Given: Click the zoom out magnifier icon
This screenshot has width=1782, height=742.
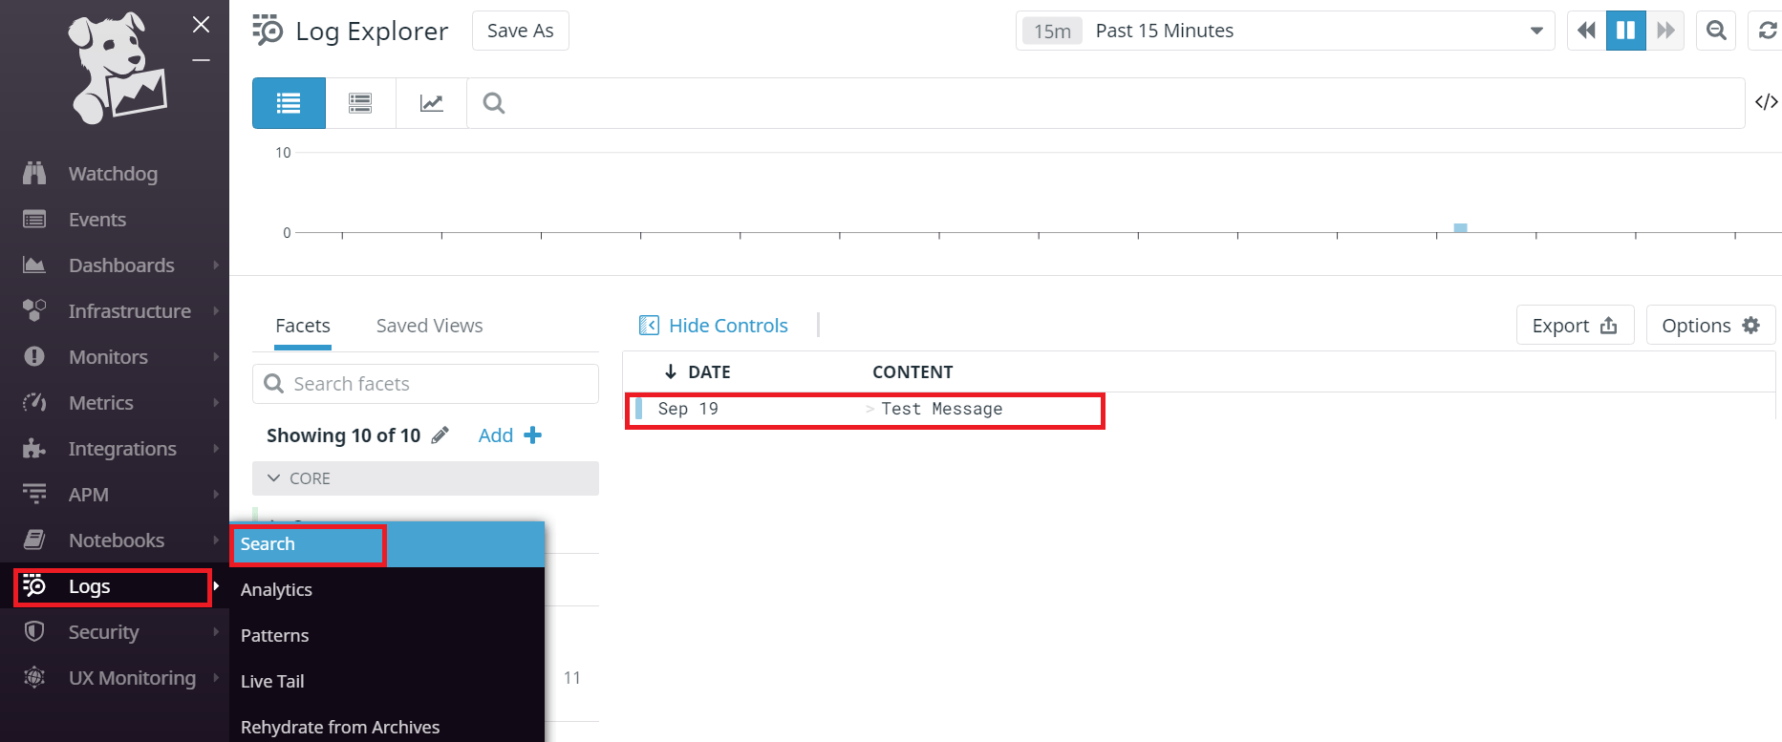Looking at the screenshot, I should click(x=1716, y=31).
